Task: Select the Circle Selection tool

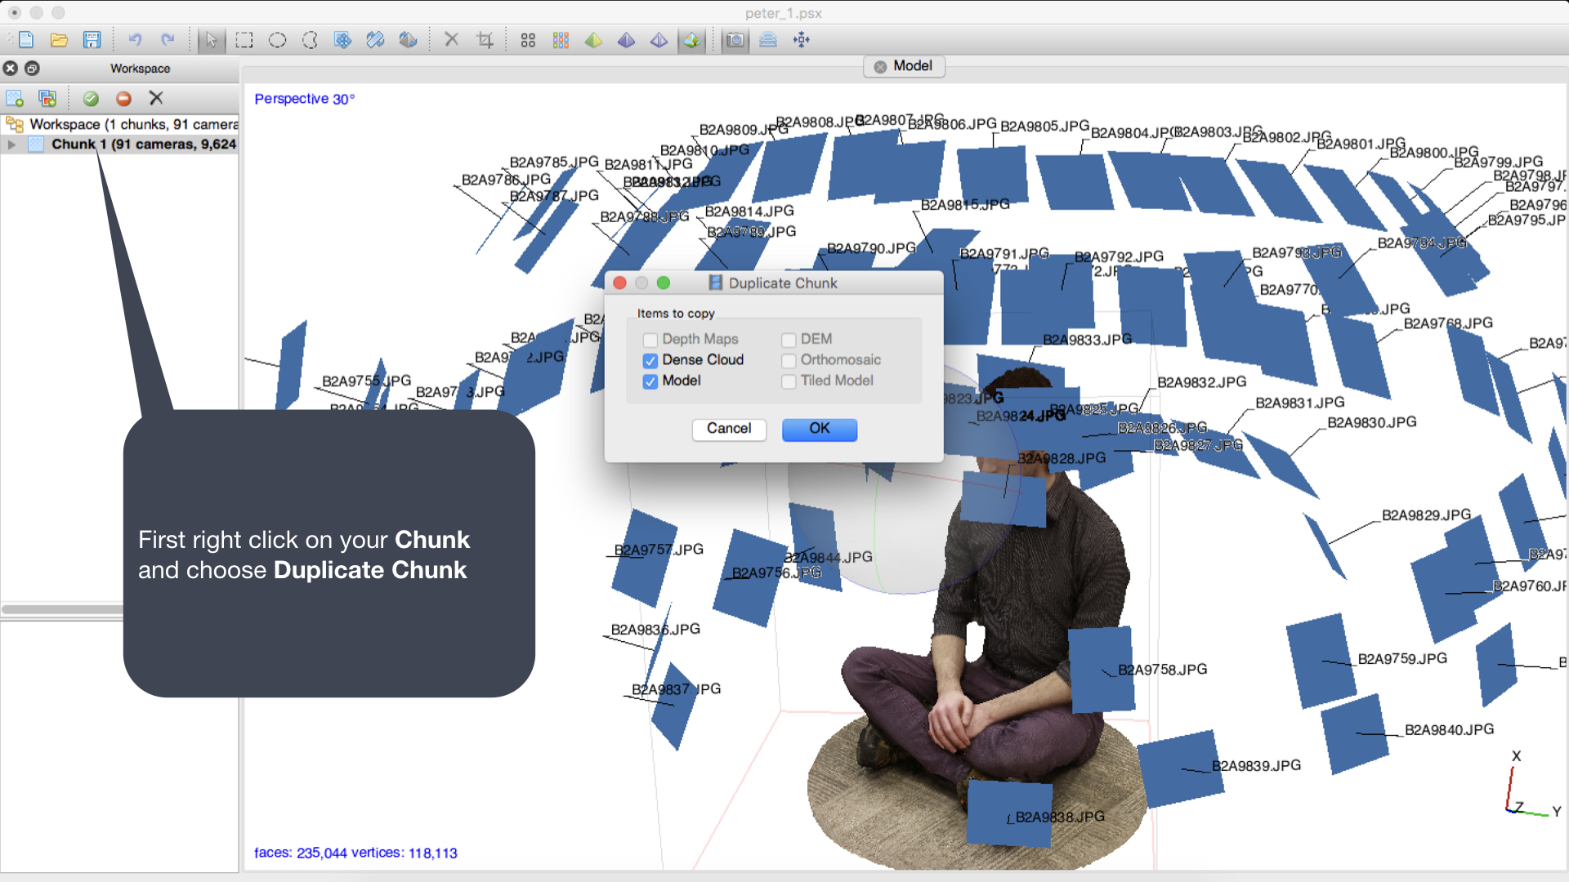Action: click(x=277, y=40)
